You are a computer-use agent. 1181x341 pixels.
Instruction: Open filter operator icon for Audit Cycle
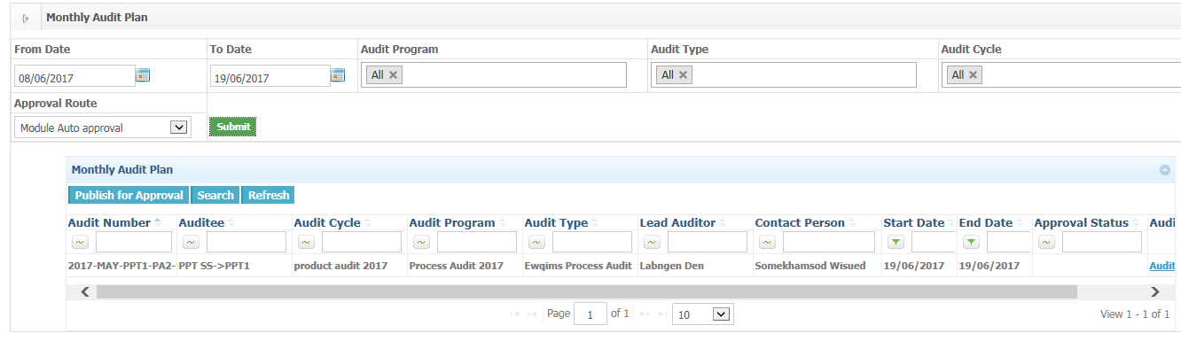306,242
